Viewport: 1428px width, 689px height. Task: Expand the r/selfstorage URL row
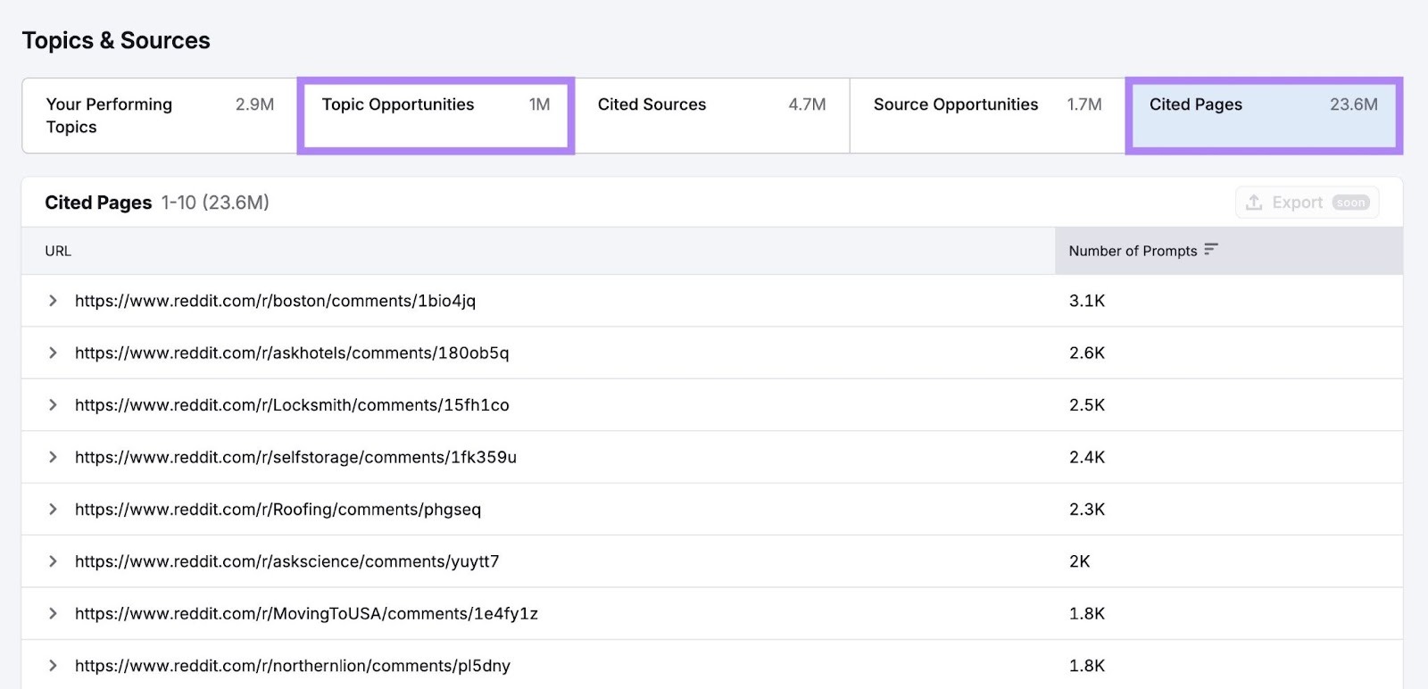tap(53, 457)
